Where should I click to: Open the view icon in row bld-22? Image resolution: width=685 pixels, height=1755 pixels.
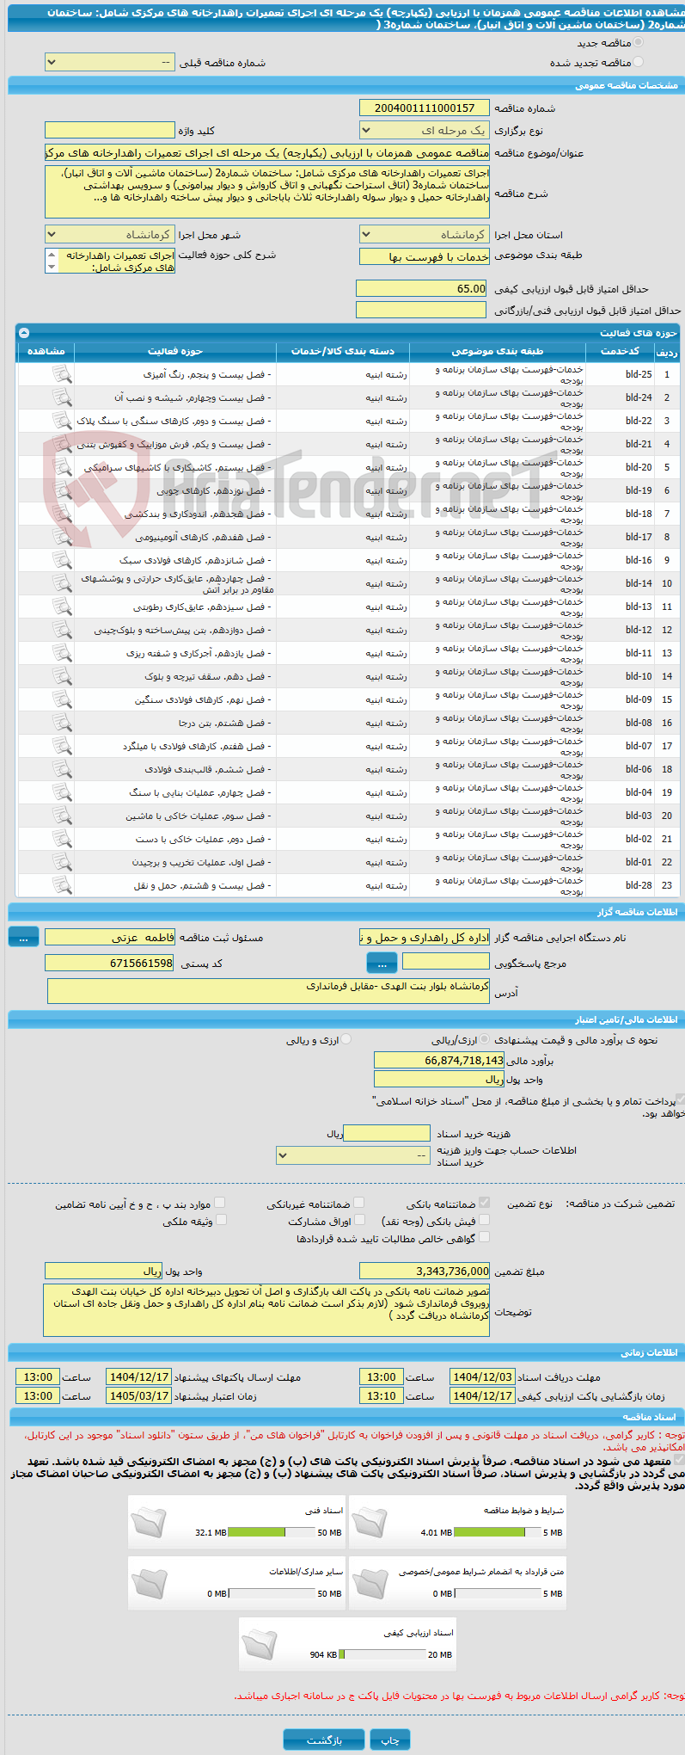61,421
